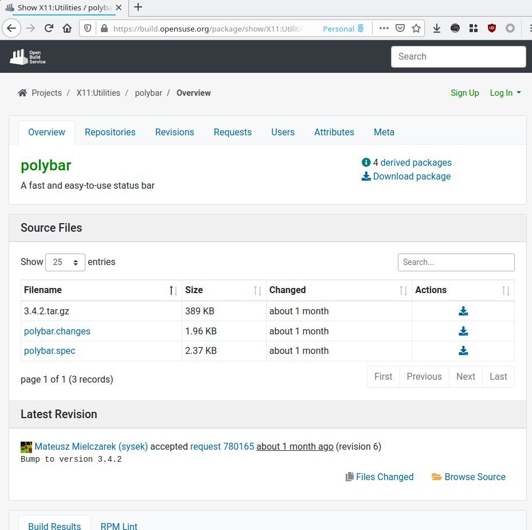This screenshot has width=532, height=530.
Task: Open a new browser tab
Action: (138, 7)
